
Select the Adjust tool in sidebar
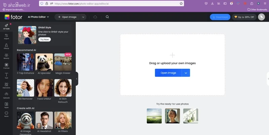pos(6,36)
